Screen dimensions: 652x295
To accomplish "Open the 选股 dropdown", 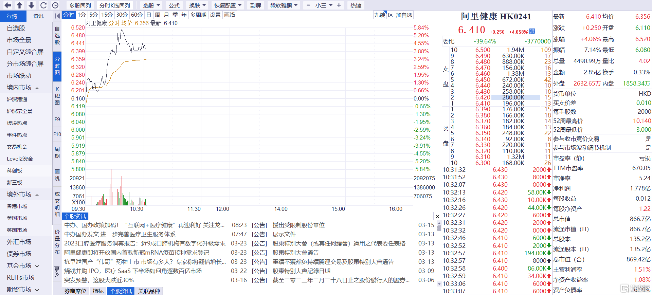I will tap(151, 5).
